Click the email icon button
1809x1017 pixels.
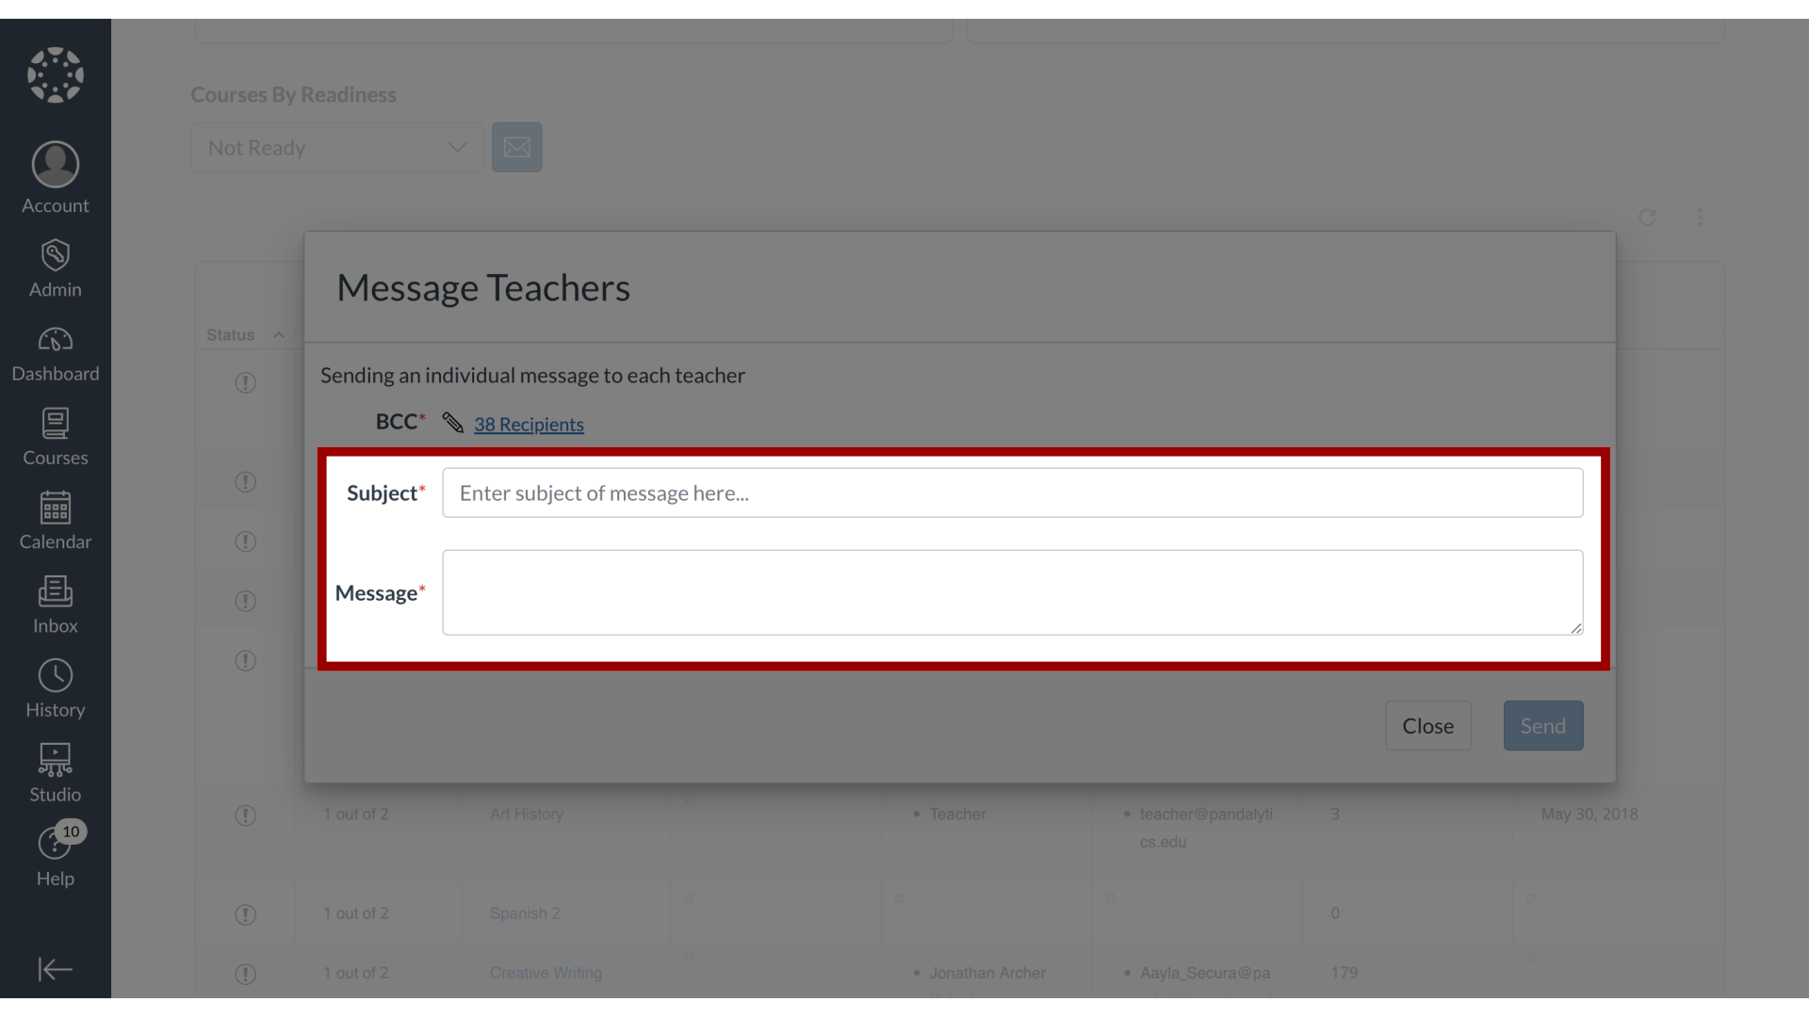click(x=517, y=147)
